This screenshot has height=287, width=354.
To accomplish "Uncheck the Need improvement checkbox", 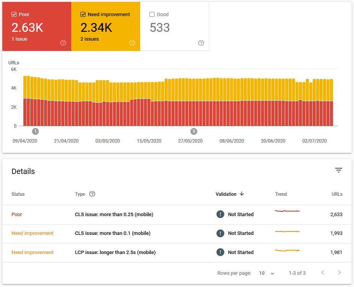I will (83, 15).
